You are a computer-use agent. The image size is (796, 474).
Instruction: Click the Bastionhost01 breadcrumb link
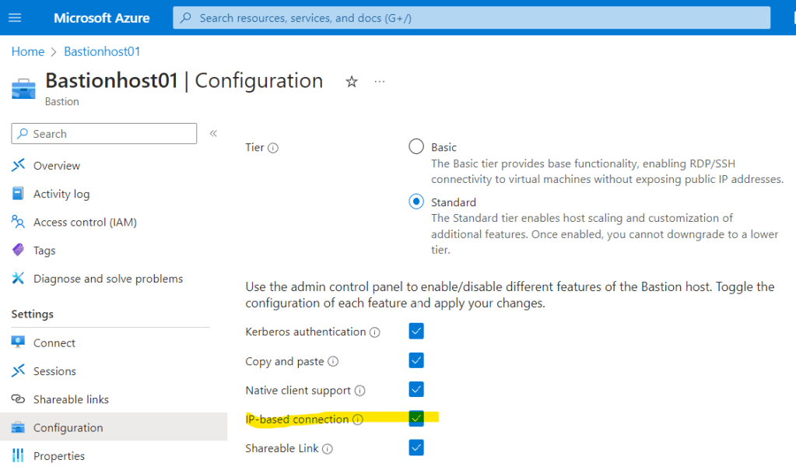[x=102, y=51]
